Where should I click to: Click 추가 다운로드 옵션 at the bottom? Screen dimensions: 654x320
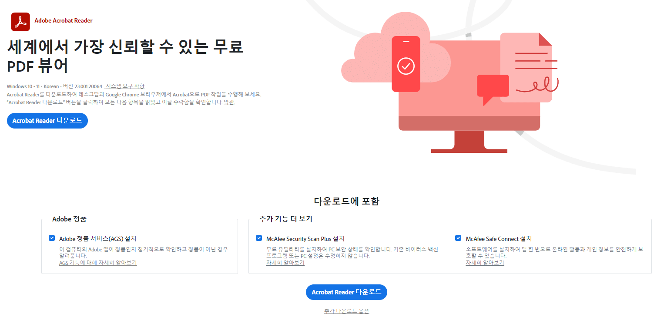pyautogui.click(x=346, y=310)
